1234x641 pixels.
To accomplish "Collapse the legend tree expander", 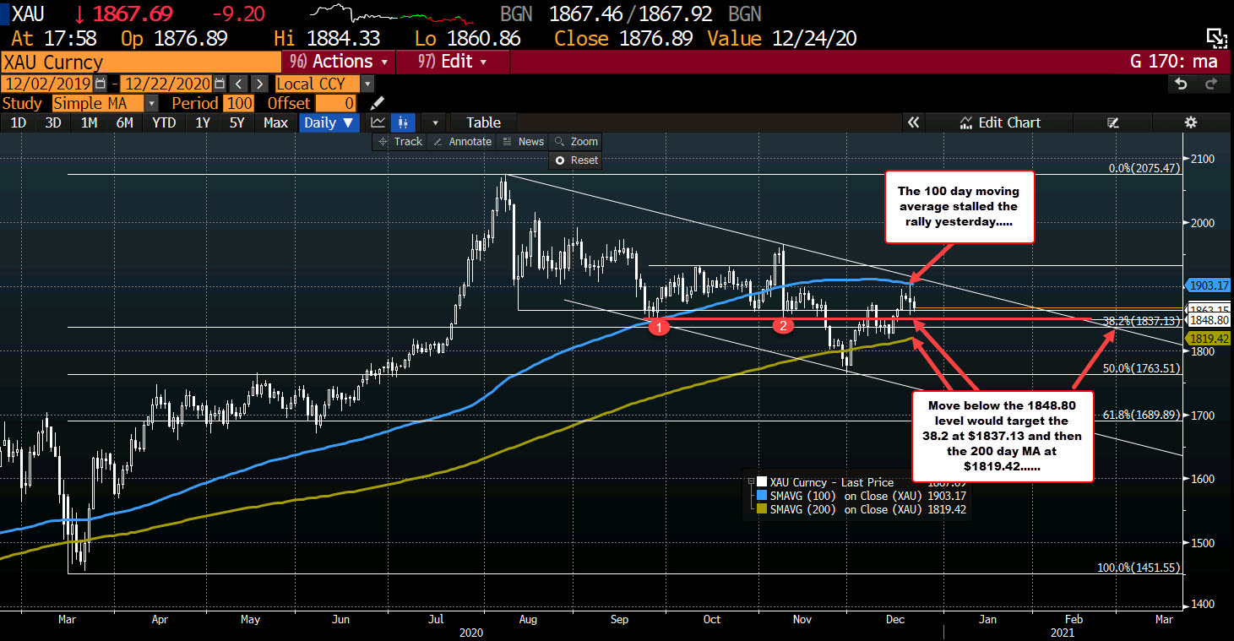I will coord(752,482).
